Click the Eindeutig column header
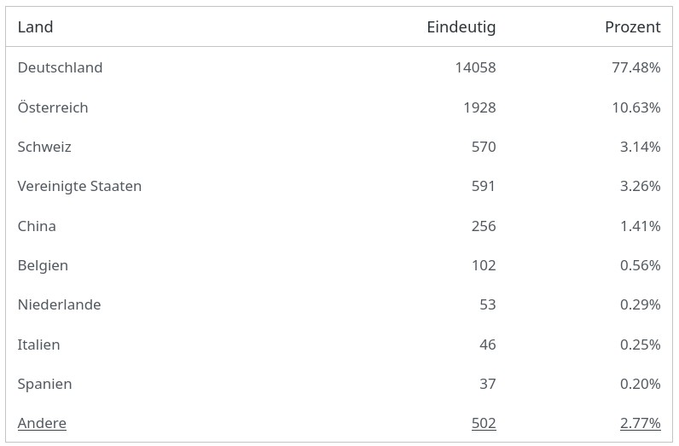 pyautogui.click(x=461, y=26)
